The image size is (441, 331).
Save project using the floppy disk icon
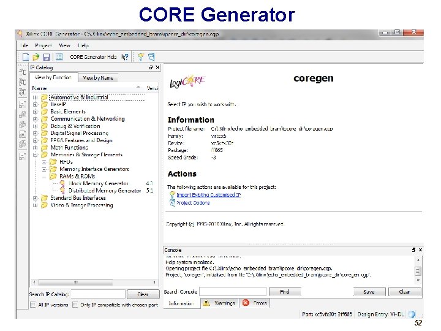click(x=47, y=57)
